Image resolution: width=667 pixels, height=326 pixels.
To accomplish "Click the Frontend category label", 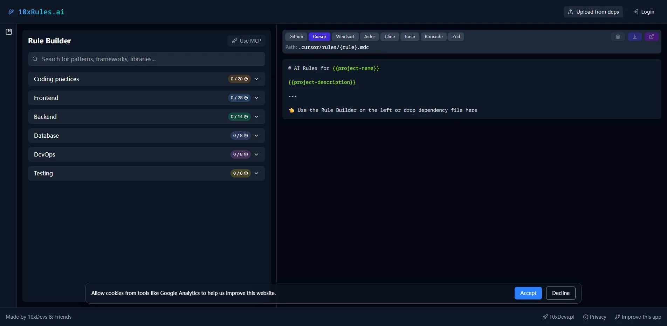I will pos(46,98).
